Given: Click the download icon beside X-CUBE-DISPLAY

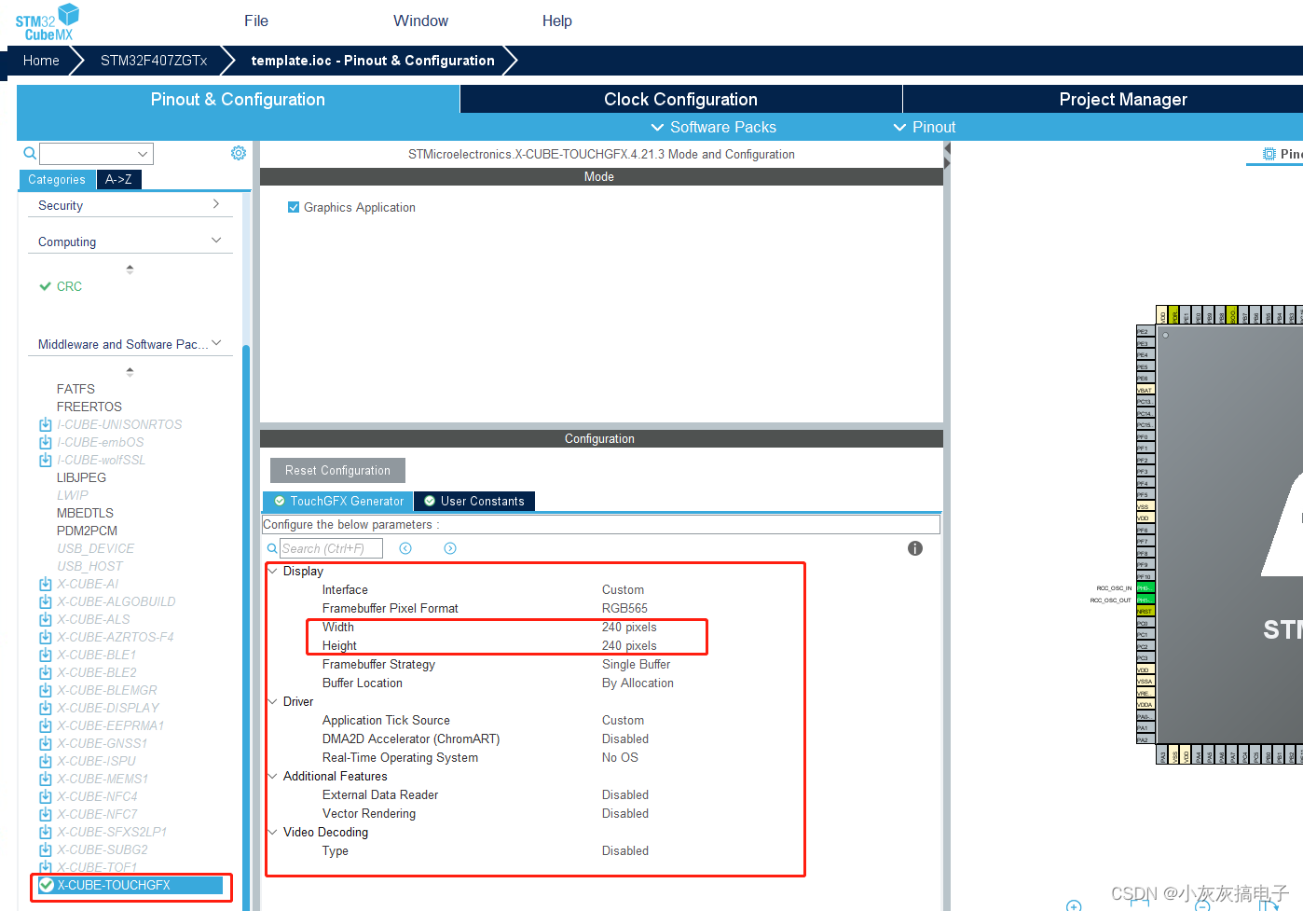Looking at the screenshot, I should [45, 708].
